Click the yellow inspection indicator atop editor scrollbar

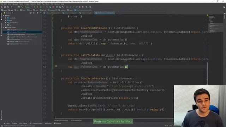coord(207,15)
